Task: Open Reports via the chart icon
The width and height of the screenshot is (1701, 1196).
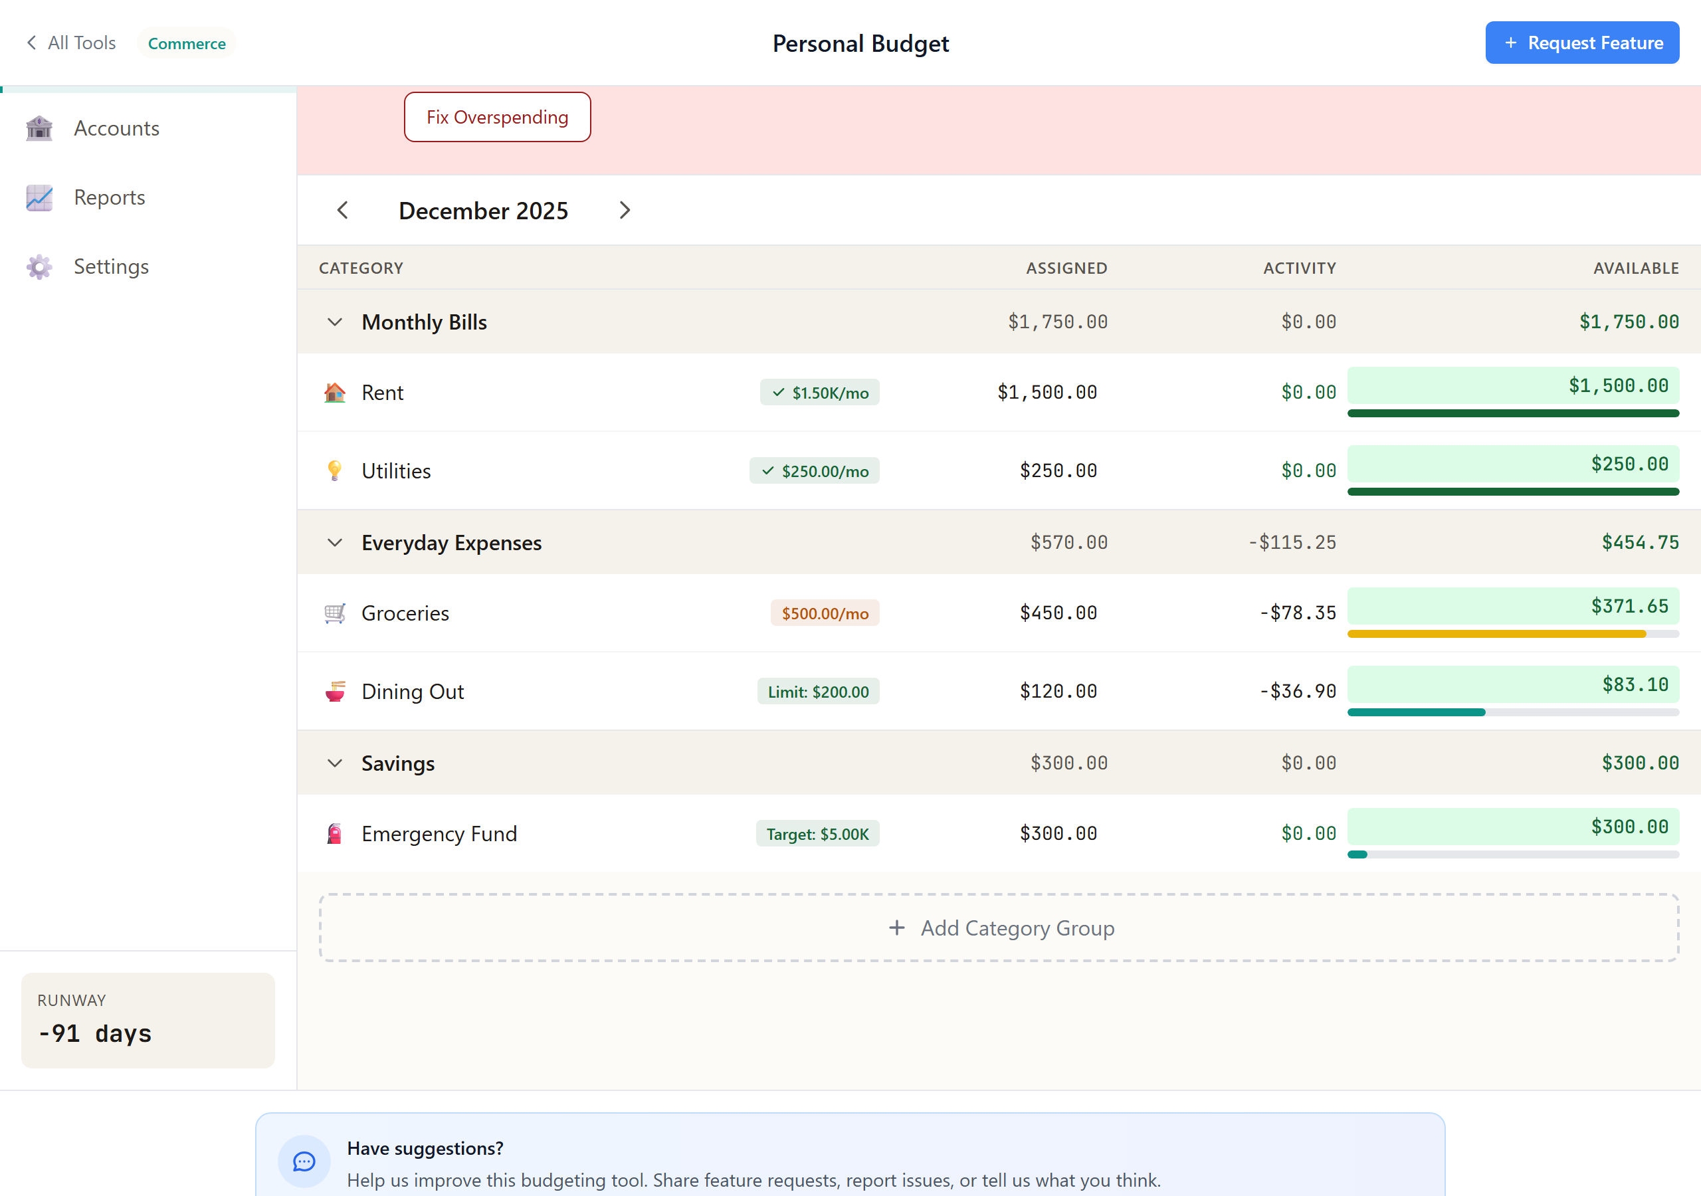Action: (39, 197)
